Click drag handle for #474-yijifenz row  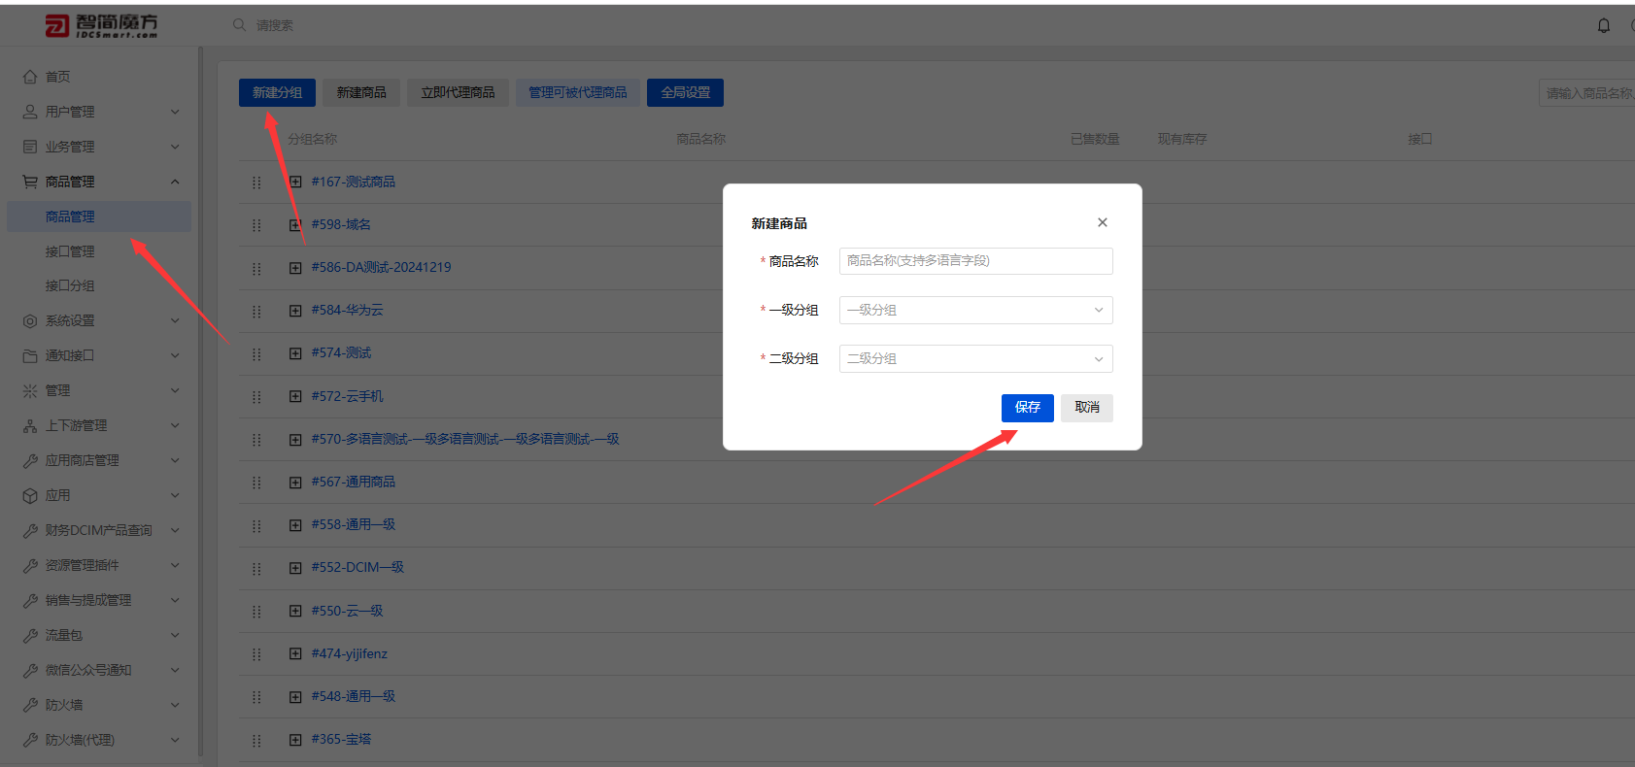pyautogui.click(x=256, y=654)
